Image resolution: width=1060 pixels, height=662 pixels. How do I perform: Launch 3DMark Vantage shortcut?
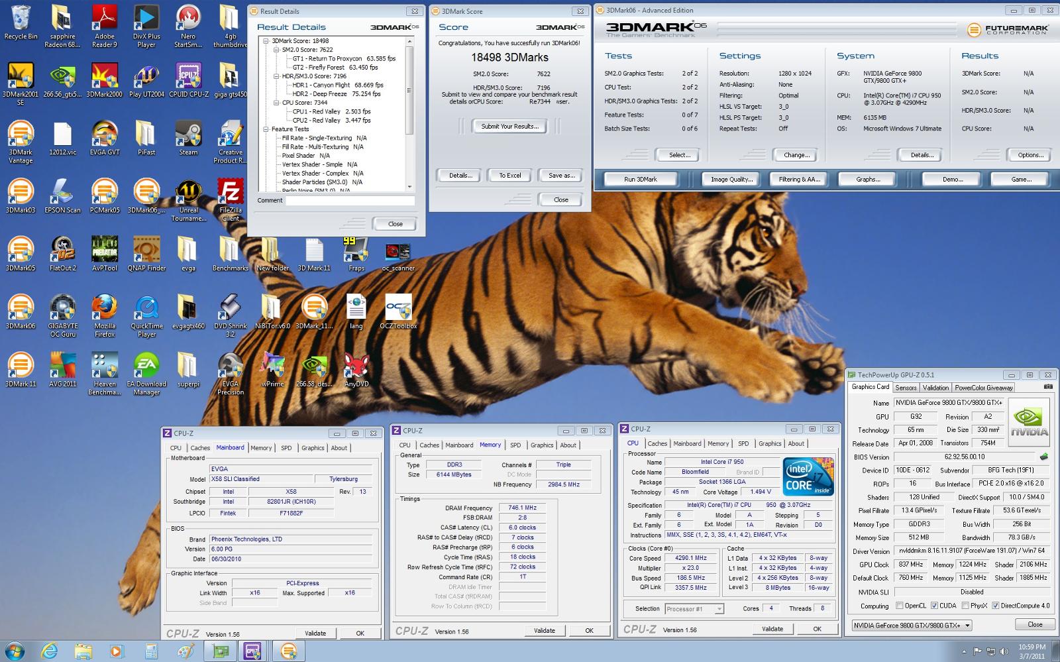click(x=21, y=142)
